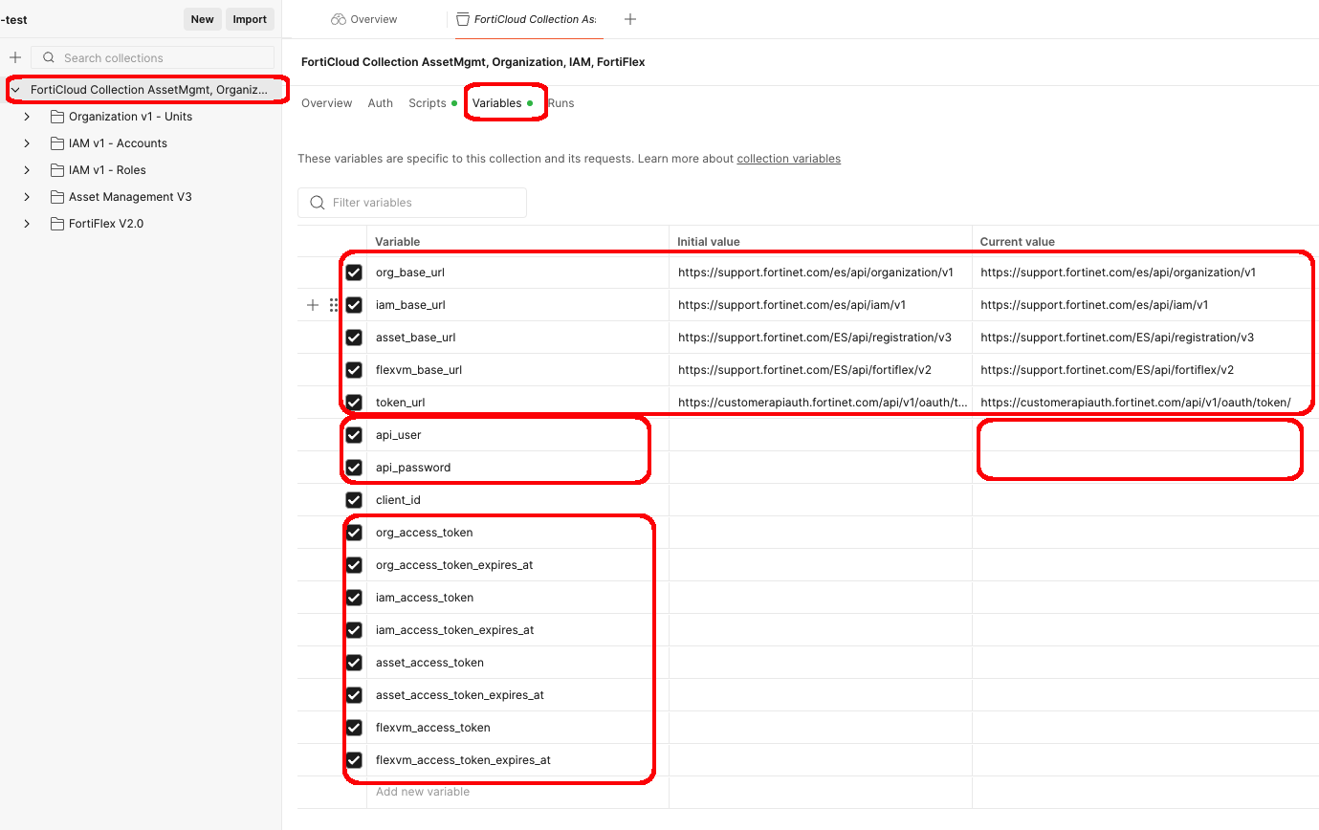Click the add-row plus icon beside iam_base_url
This screenshot has height=830, width=1319.
[x=313, y=305]
